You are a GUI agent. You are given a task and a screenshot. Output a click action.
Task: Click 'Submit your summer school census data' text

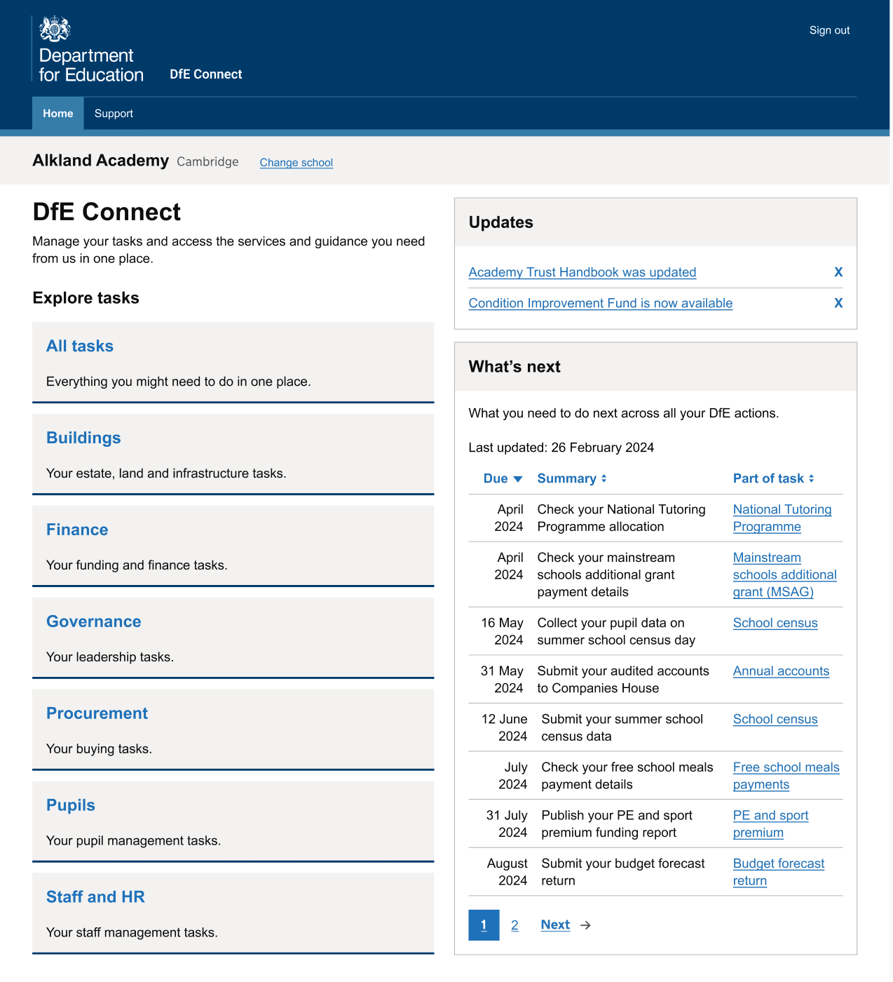pyautogui.click(x=622, y=728)
